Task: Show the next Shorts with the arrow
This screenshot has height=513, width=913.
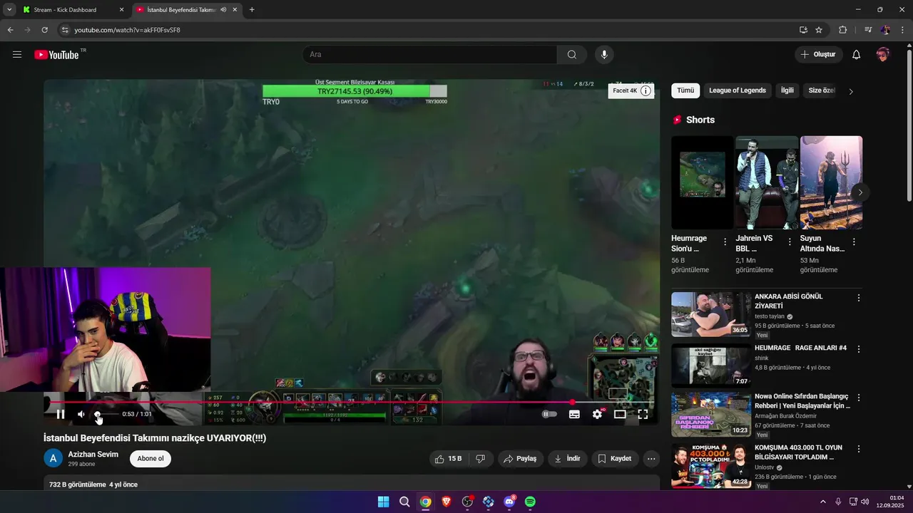Action: click(x=860, y=192)
